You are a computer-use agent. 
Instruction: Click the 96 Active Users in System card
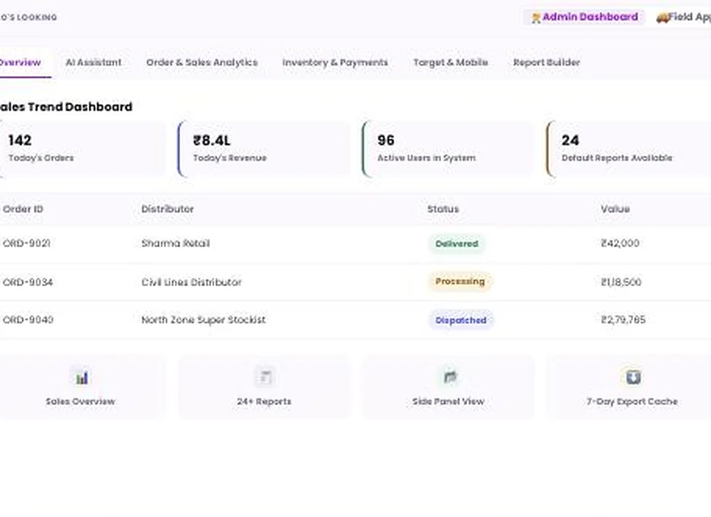point(448,149)
